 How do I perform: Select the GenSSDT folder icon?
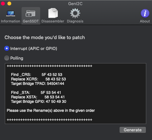(31, 13)
